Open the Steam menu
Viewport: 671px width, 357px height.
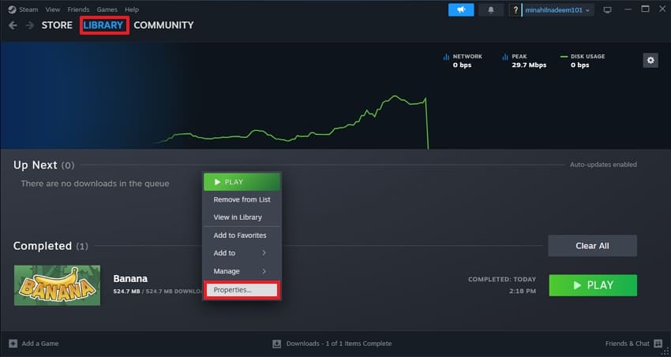28,9
